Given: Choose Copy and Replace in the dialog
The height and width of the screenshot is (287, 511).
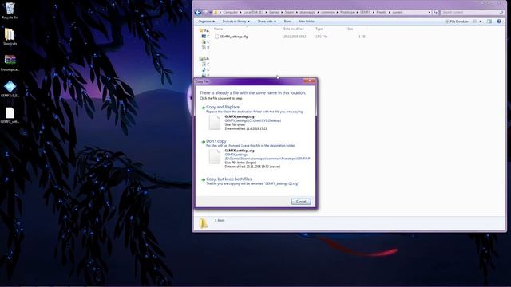Looking at the screenshot, I should click(223, 107).
